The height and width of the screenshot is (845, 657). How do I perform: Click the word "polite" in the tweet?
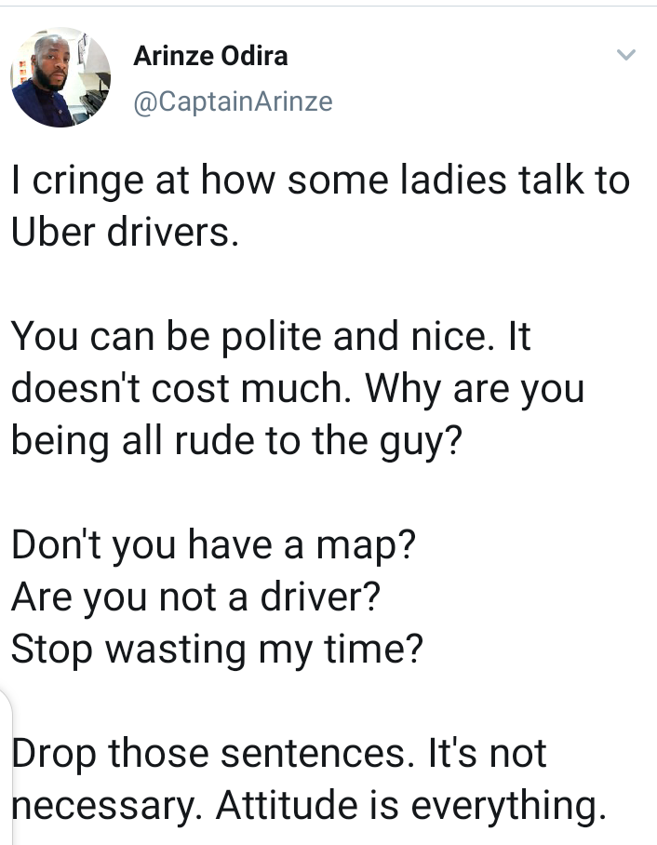(x=272, y=338)
